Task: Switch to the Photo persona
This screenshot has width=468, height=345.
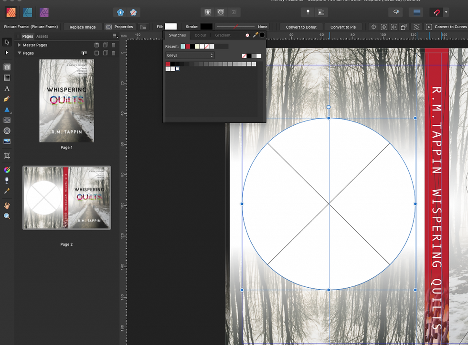Action: coord(44,12)
